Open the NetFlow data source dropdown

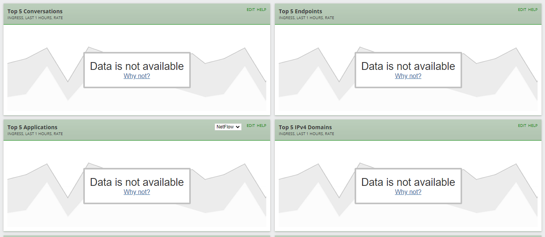tap(228, 127)
